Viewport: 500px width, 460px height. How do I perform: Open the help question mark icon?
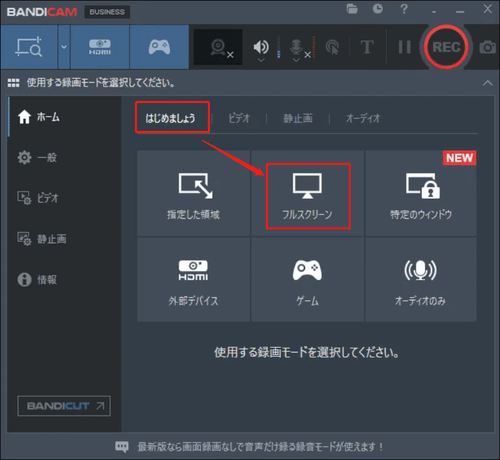tap(404, 9)
